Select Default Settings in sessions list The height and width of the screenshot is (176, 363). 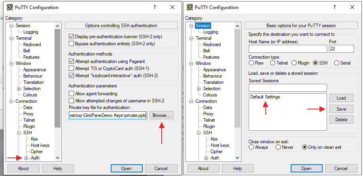(265, 97)
